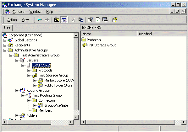The width and height of the screenshot is (188, 132).
Task: Click the Forward arrow toolbar icon
Action: (x=47, y=20)
